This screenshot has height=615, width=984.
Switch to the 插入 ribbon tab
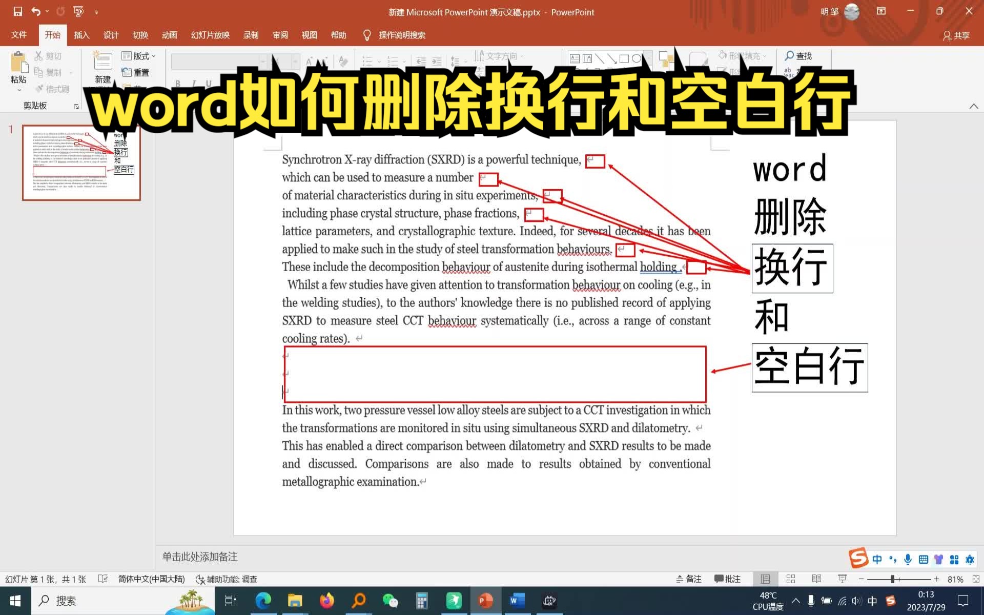pos(81,35)
